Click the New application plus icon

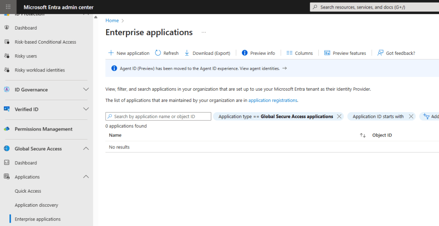111,53
